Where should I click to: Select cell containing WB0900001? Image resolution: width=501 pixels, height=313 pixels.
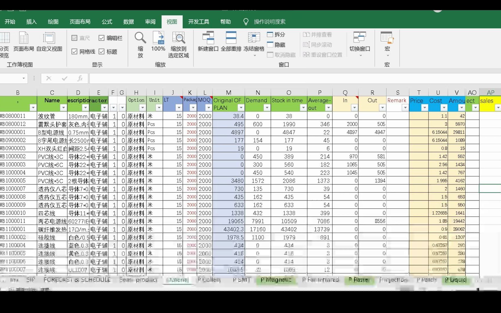[18, 132]
